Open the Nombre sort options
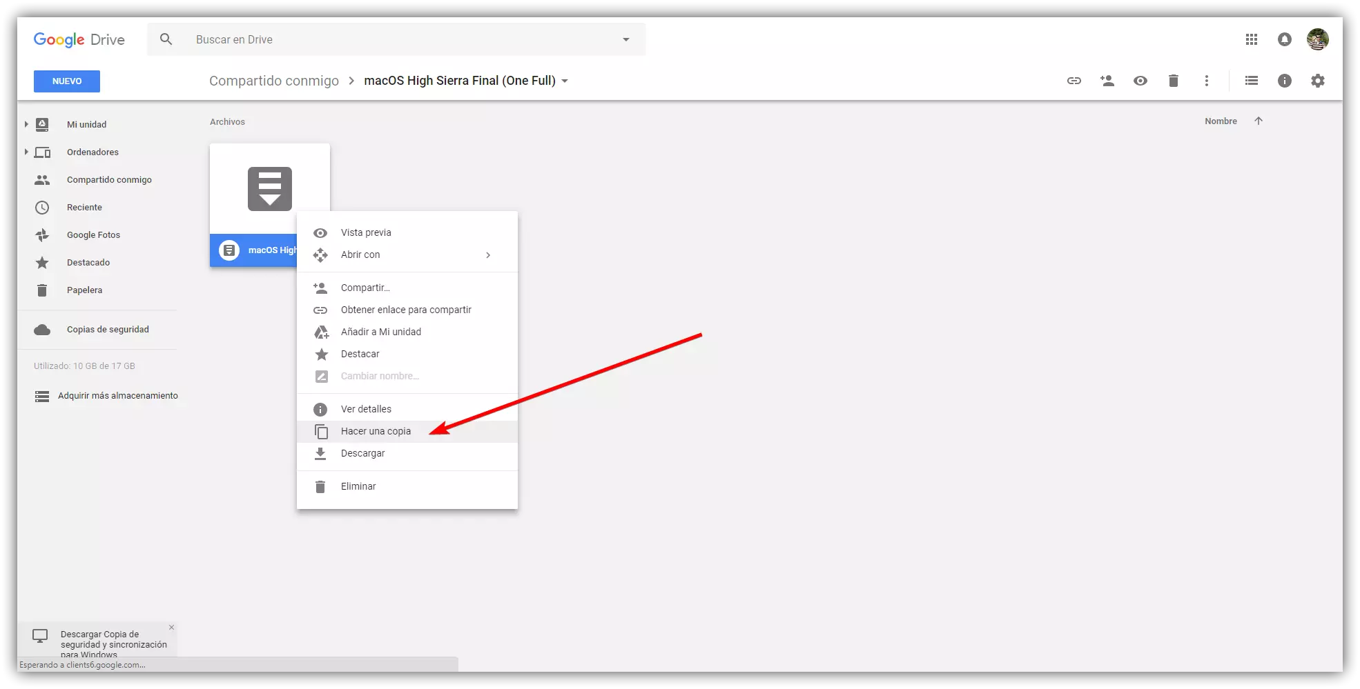1360x689 pixels. (x=1221, y=121)
